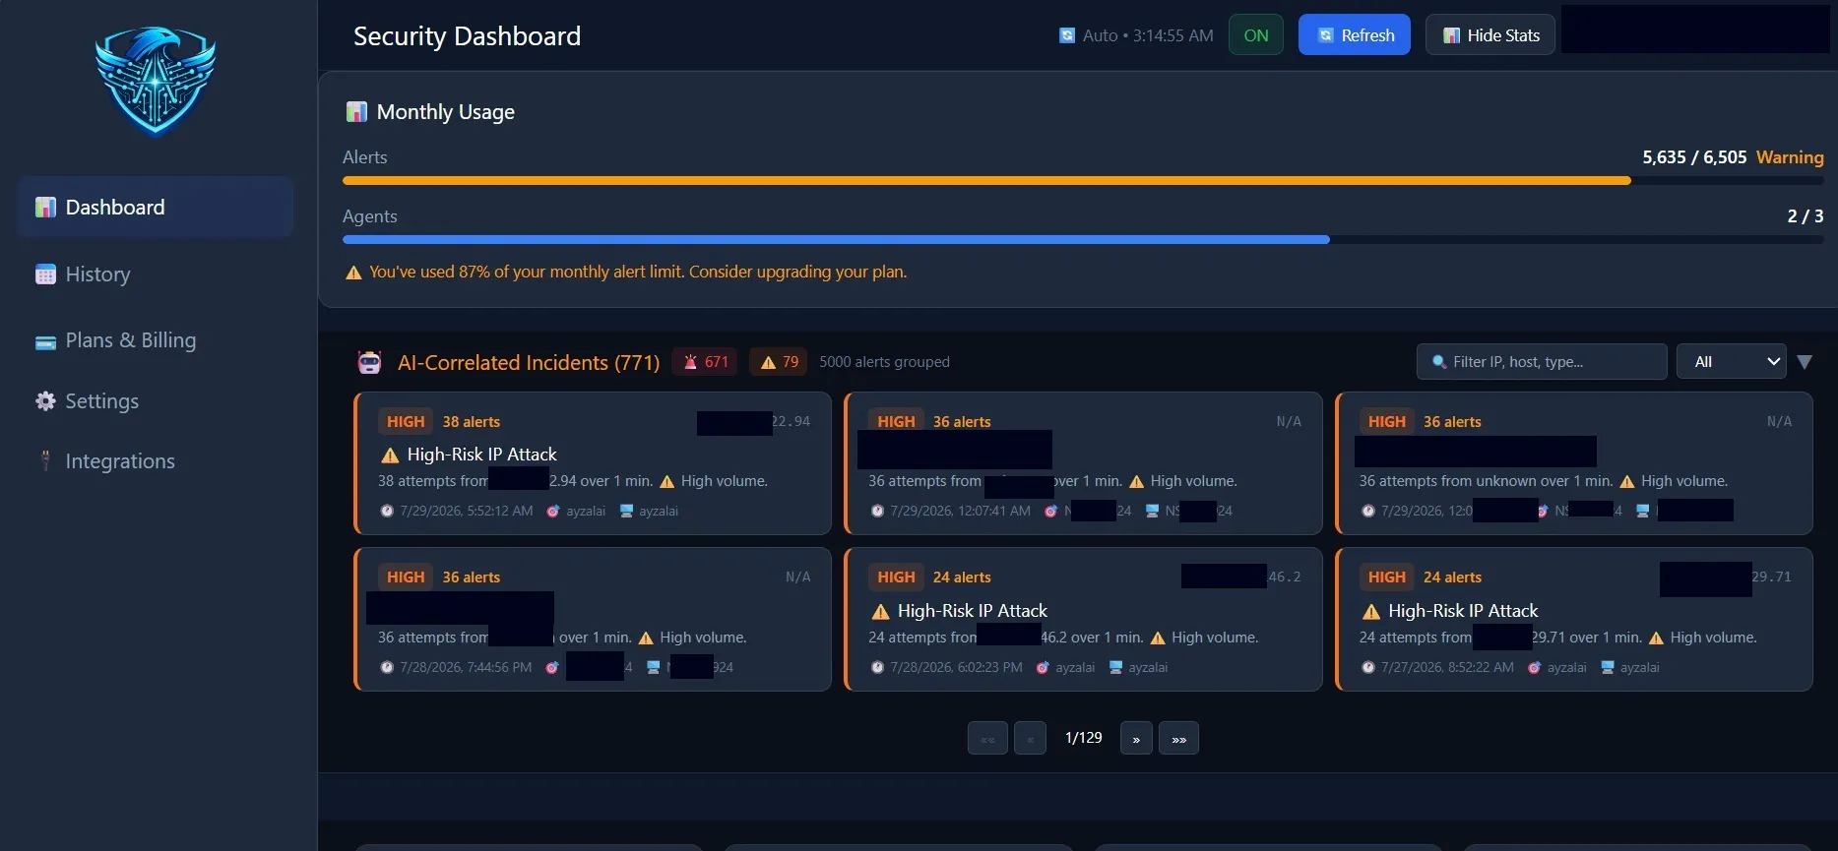
Task: Click the shield eagle logo
Action: tap(156, 81)
